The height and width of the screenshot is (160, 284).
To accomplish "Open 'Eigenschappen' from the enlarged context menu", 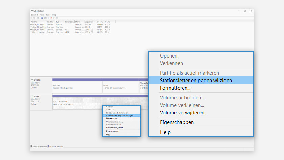I will click(x=176, y=122).
